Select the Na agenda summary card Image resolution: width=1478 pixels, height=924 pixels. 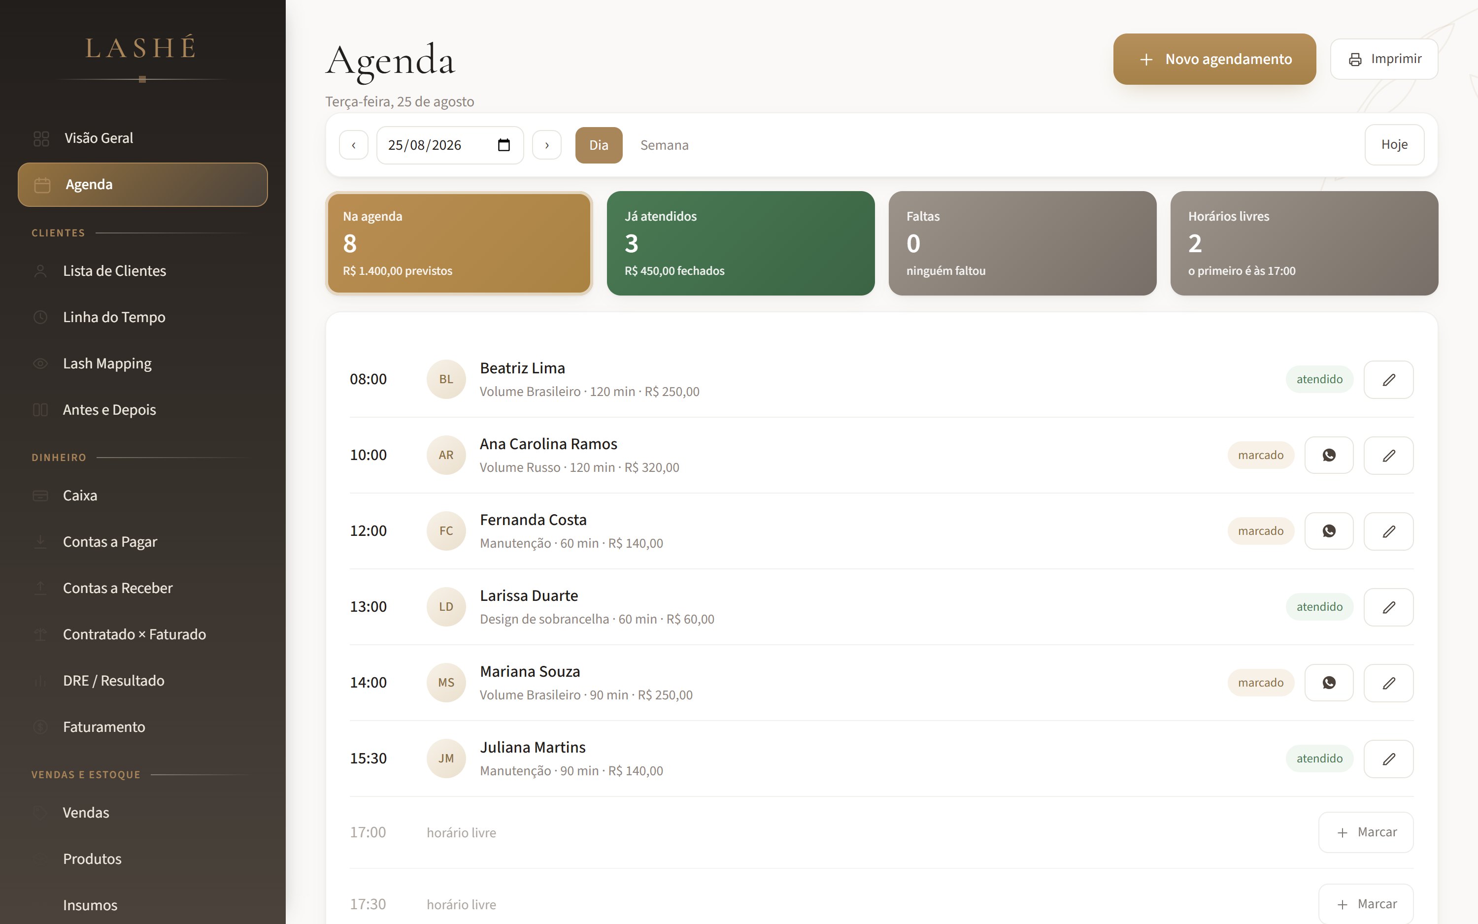tap(459, 243)
